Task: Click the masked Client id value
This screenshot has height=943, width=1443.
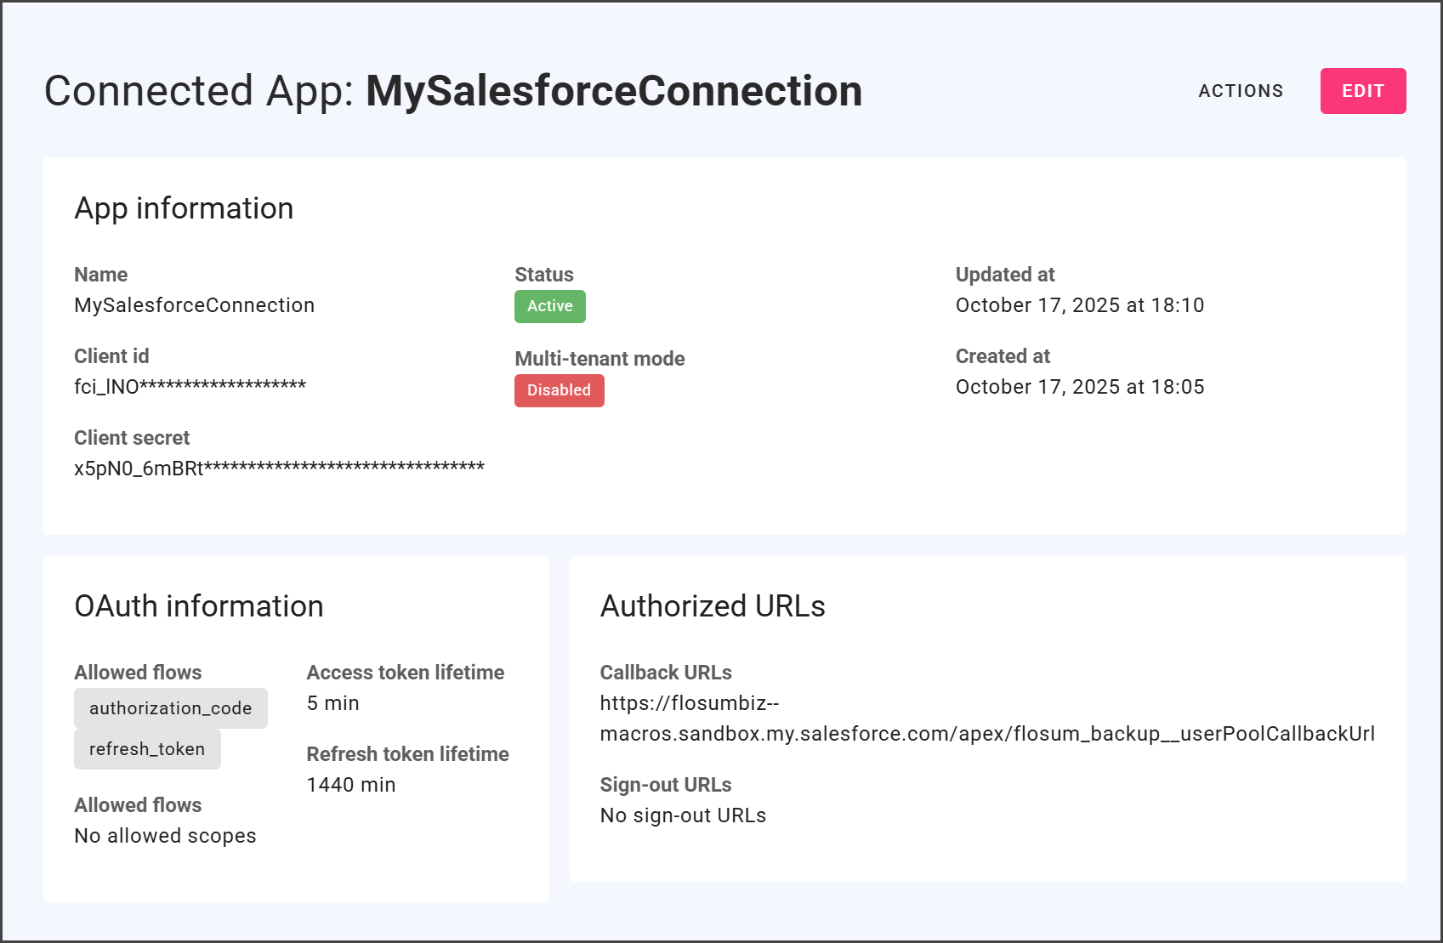Action: [x=190, y=387]
